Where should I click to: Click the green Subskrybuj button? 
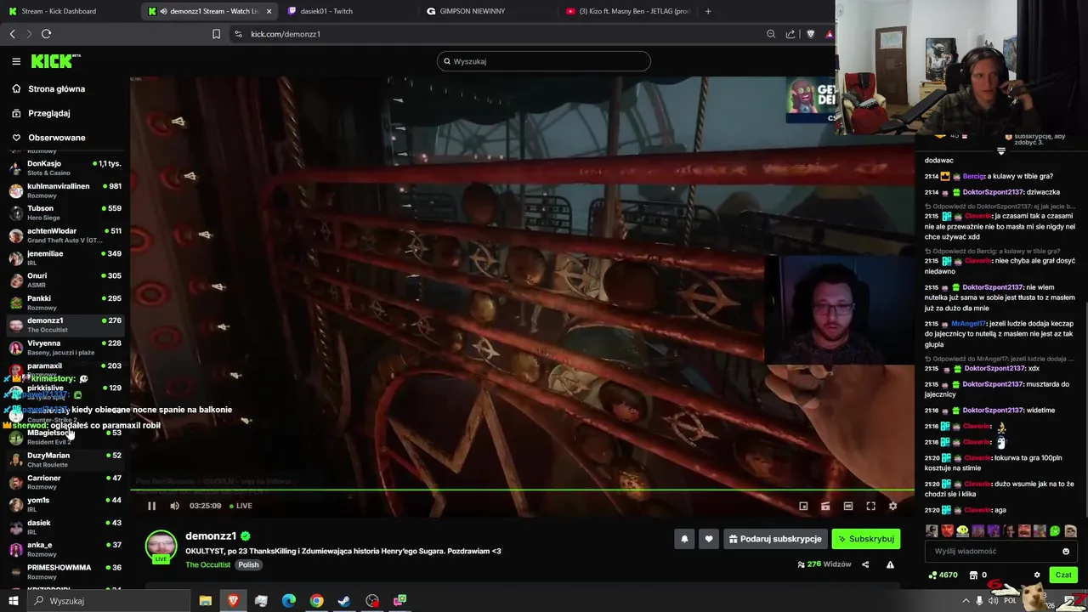click(x=865, y=539)
